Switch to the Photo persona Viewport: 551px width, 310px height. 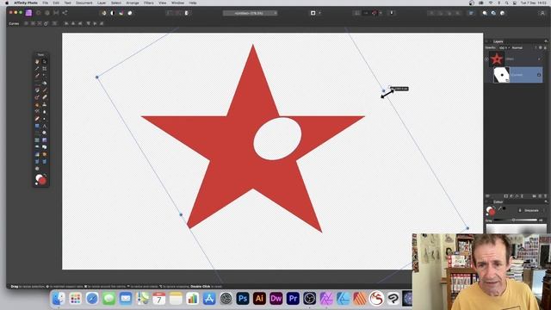pyautogui.click(x=28, y=13)
